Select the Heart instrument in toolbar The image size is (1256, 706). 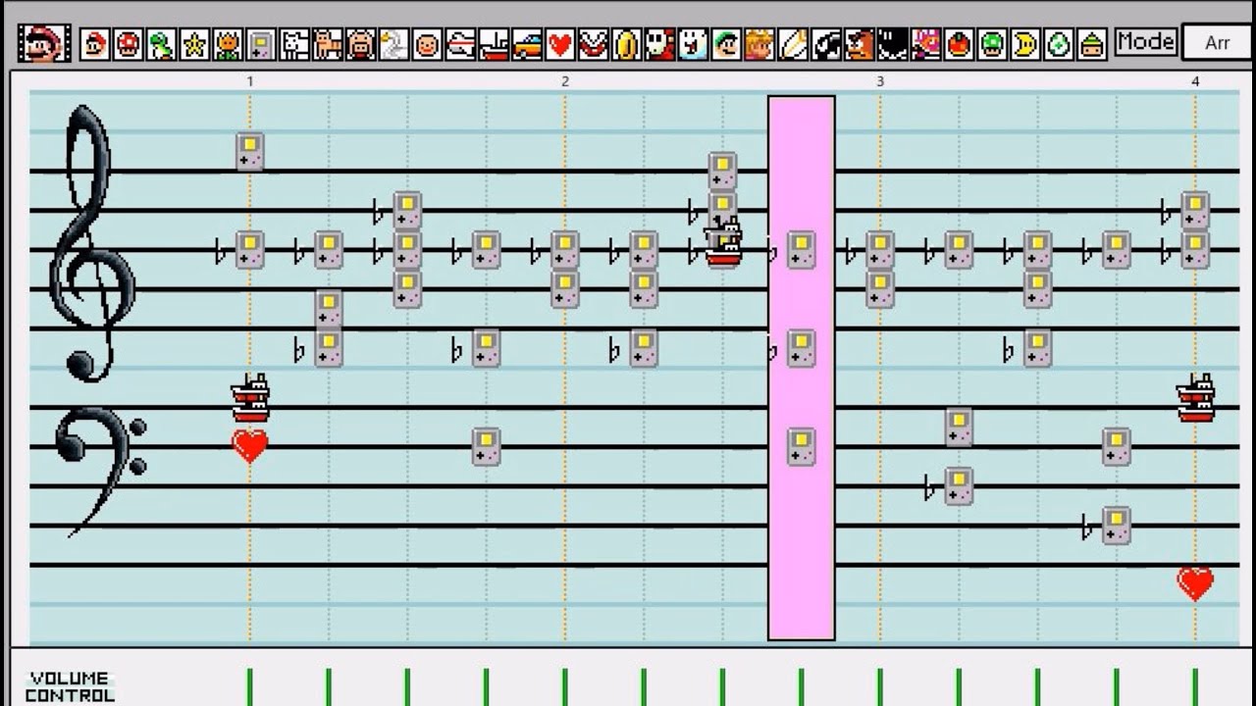[x=560, y=44]
